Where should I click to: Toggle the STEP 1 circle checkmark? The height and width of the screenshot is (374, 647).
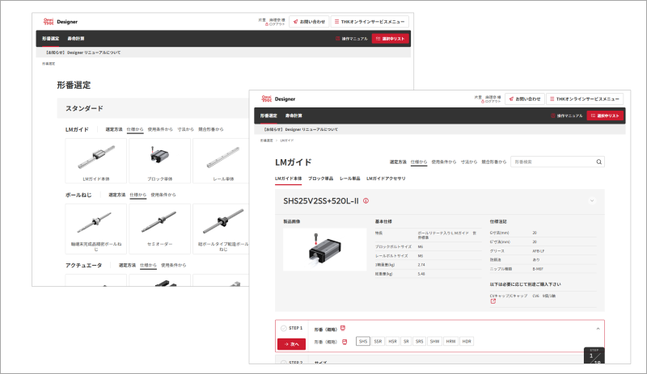point(283,328)
